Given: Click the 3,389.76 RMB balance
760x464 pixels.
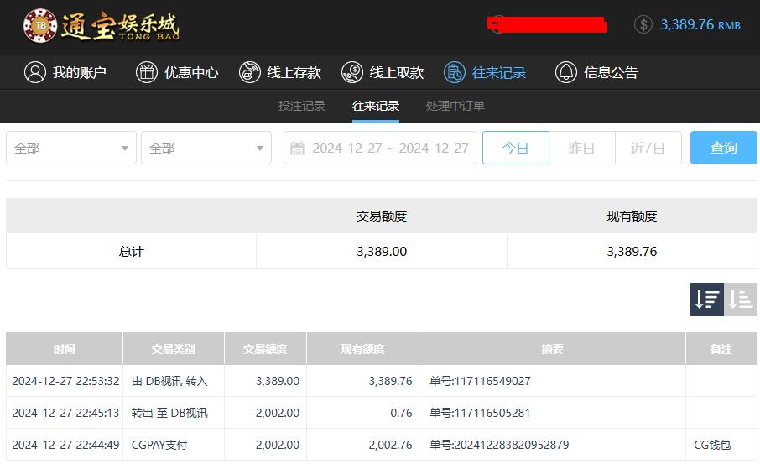Looking at the screenshot, I should coord(700,24).
